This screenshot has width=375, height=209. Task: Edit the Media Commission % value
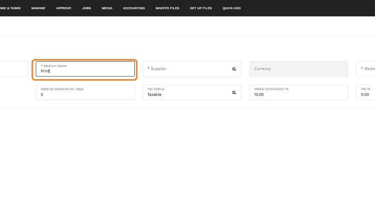[x=299, y=94]
